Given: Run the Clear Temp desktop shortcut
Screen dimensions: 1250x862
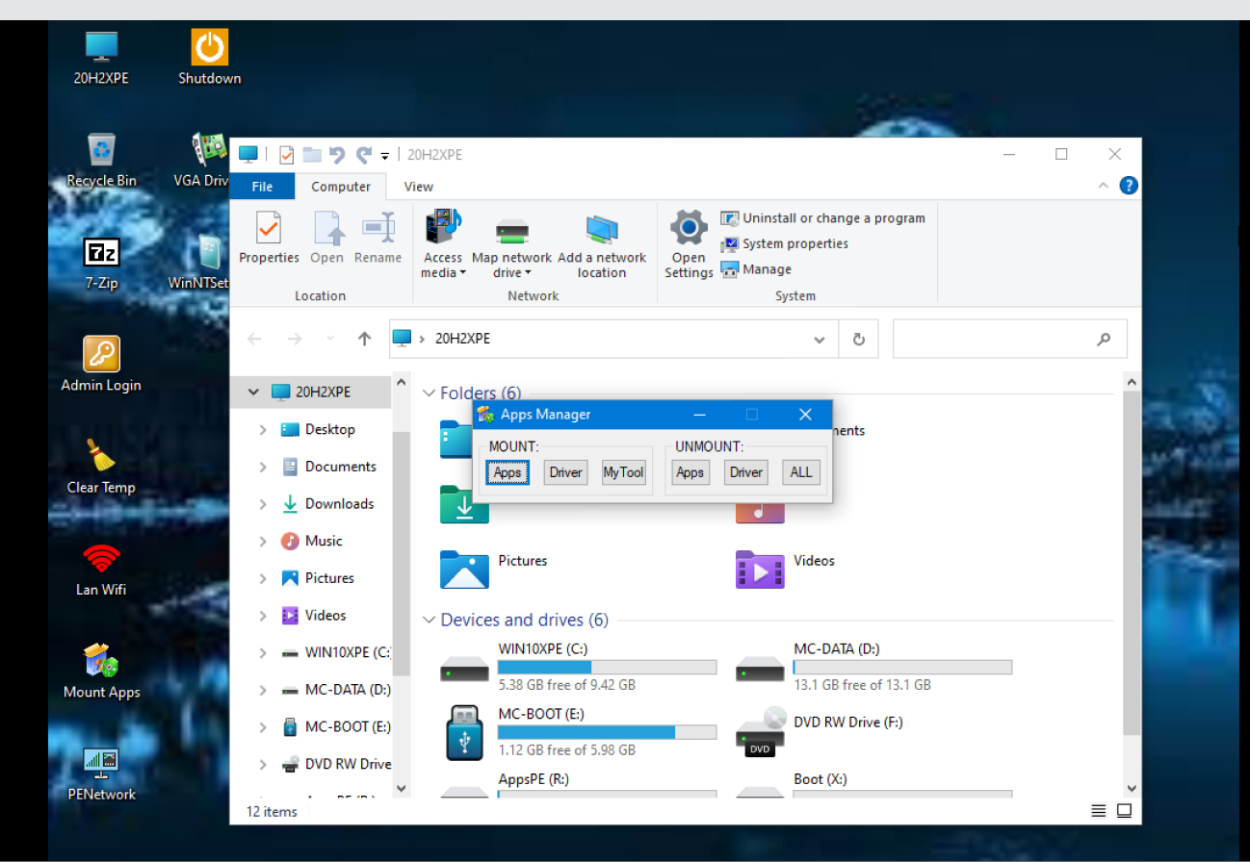Looking at the screenshot, I should 101,468.
